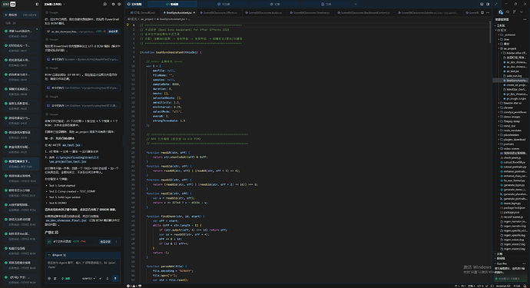Add a new top panel with plus button
The height and width of the screenshot is (288, 530).
click(355, 4)
